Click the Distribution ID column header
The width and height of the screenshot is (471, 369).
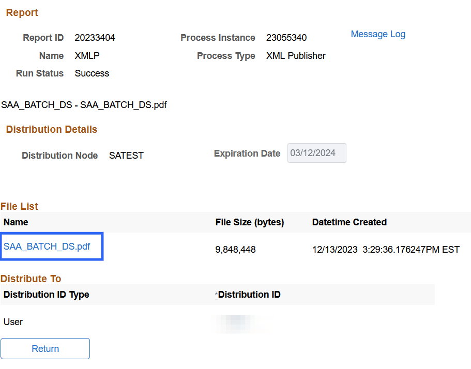tap(249, 295)
